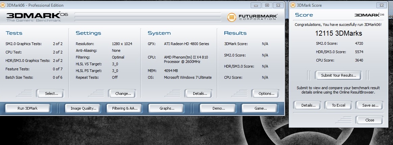
Task: Click the Settings section heading
Action: click(88, 33)
